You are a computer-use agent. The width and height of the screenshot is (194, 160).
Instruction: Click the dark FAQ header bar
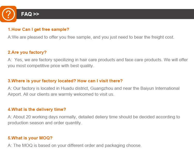click(116, 14)
